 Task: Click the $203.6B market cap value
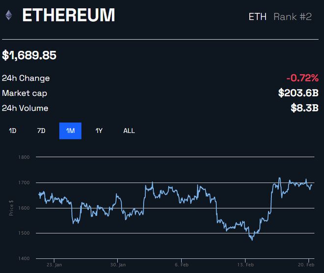point(298,93)
